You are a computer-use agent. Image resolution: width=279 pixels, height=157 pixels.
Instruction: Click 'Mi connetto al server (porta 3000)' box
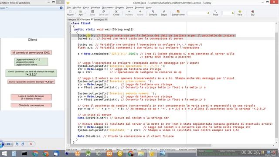coord(31,52)
